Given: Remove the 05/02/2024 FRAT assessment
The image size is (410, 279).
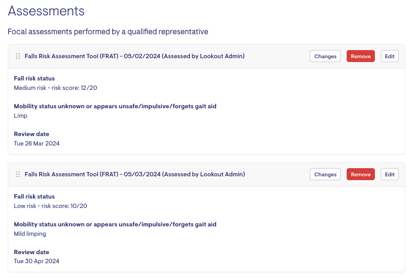Looking at the screenshot, I should (x=360, y=56).
